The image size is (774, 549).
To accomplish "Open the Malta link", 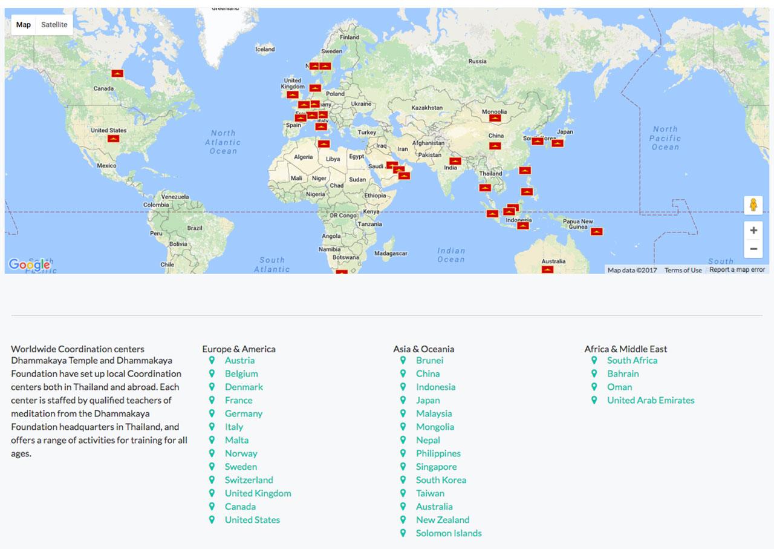I will tap(236, 440).
